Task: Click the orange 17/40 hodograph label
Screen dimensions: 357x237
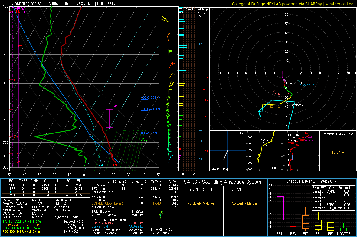Action: pyautogui.click(x=278, y=107)
